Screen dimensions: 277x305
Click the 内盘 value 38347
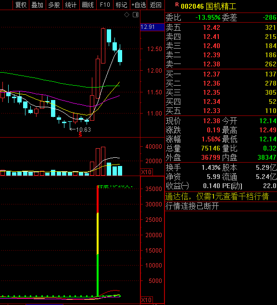267,157
